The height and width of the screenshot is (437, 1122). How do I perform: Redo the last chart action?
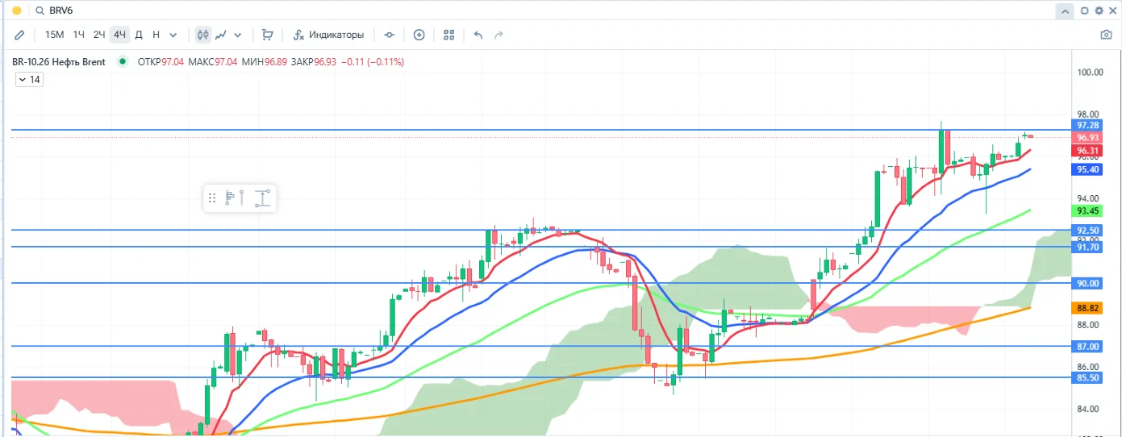[x=498, y=35]
